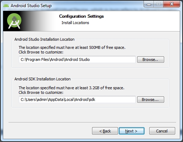Go back to the previous setup page
Viewport: 183px width, 142px height.
click(105, 131)
